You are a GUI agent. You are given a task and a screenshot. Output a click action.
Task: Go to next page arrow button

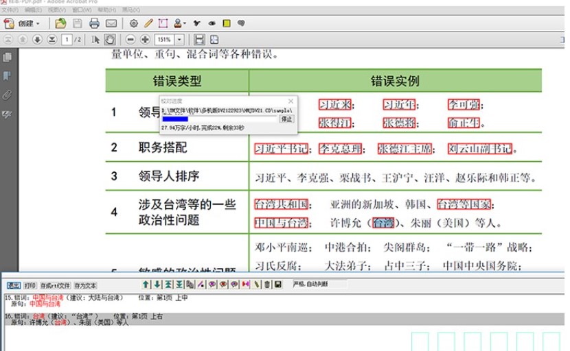point(37,39)
